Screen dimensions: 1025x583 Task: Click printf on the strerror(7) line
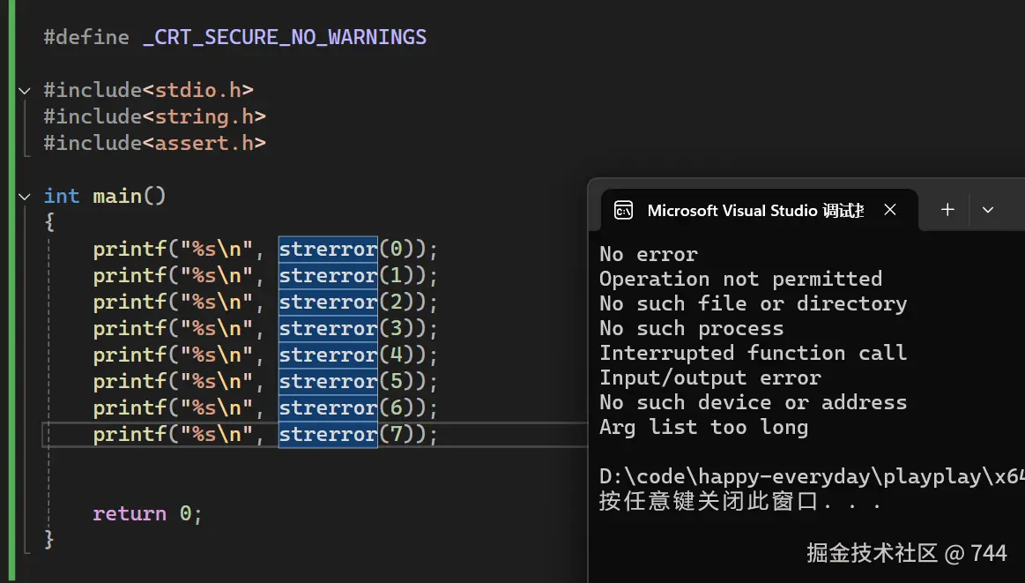click(130, 435)
